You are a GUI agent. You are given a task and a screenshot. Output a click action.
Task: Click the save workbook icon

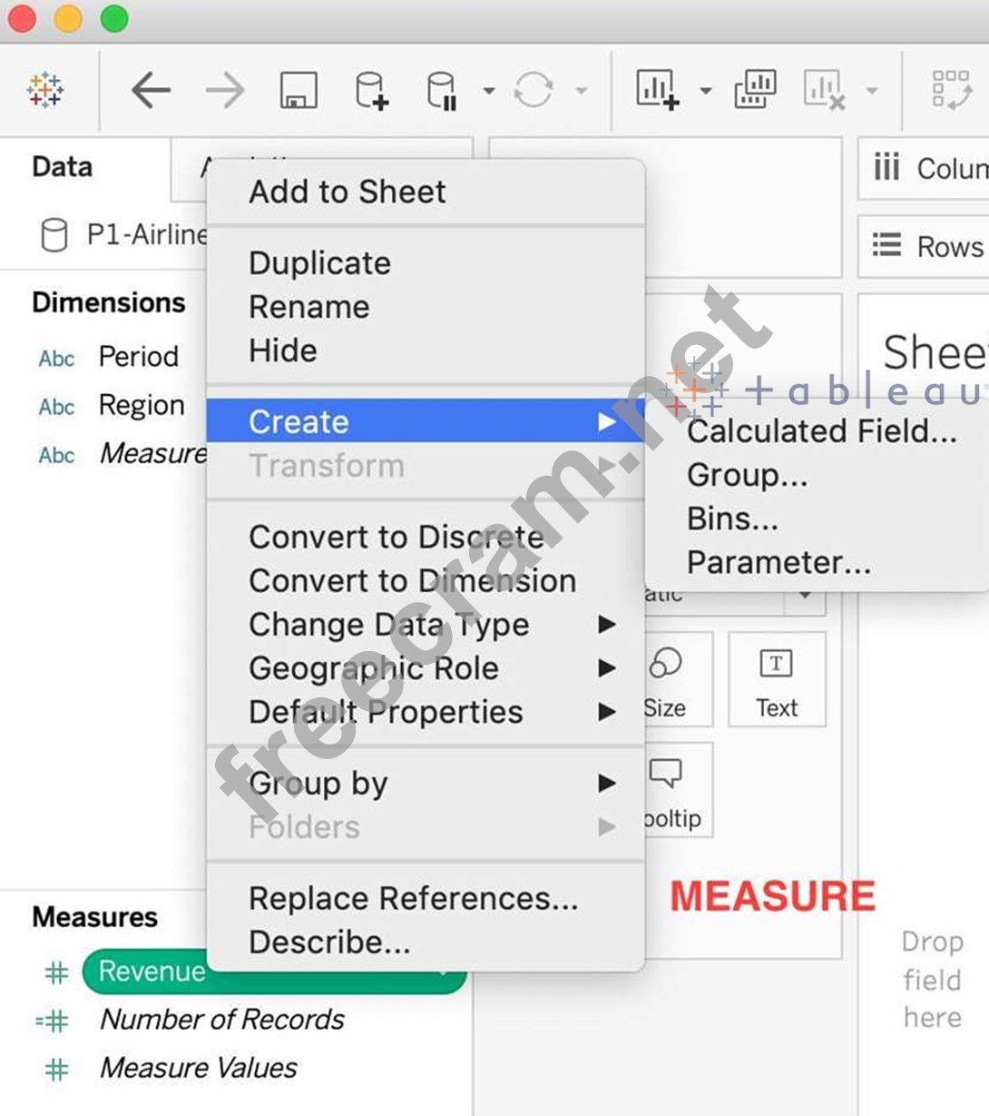tap(299, 91)
